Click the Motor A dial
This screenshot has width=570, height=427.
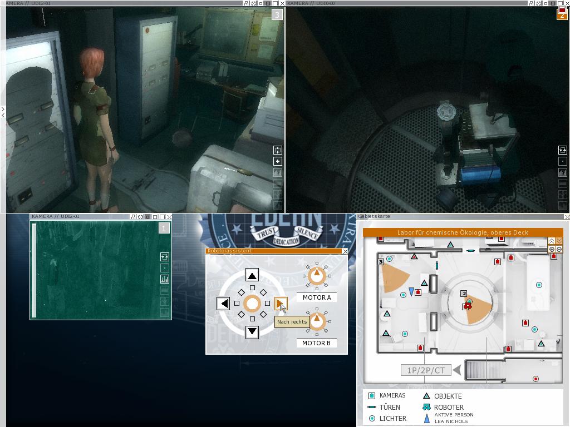coord(317,276)
